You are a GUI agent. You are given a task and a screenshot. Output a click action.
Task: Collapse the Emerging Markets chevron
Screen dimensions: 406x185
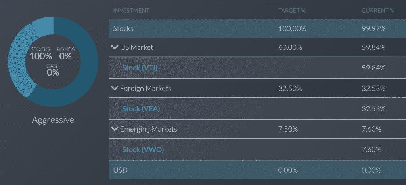tap(114, 129)
